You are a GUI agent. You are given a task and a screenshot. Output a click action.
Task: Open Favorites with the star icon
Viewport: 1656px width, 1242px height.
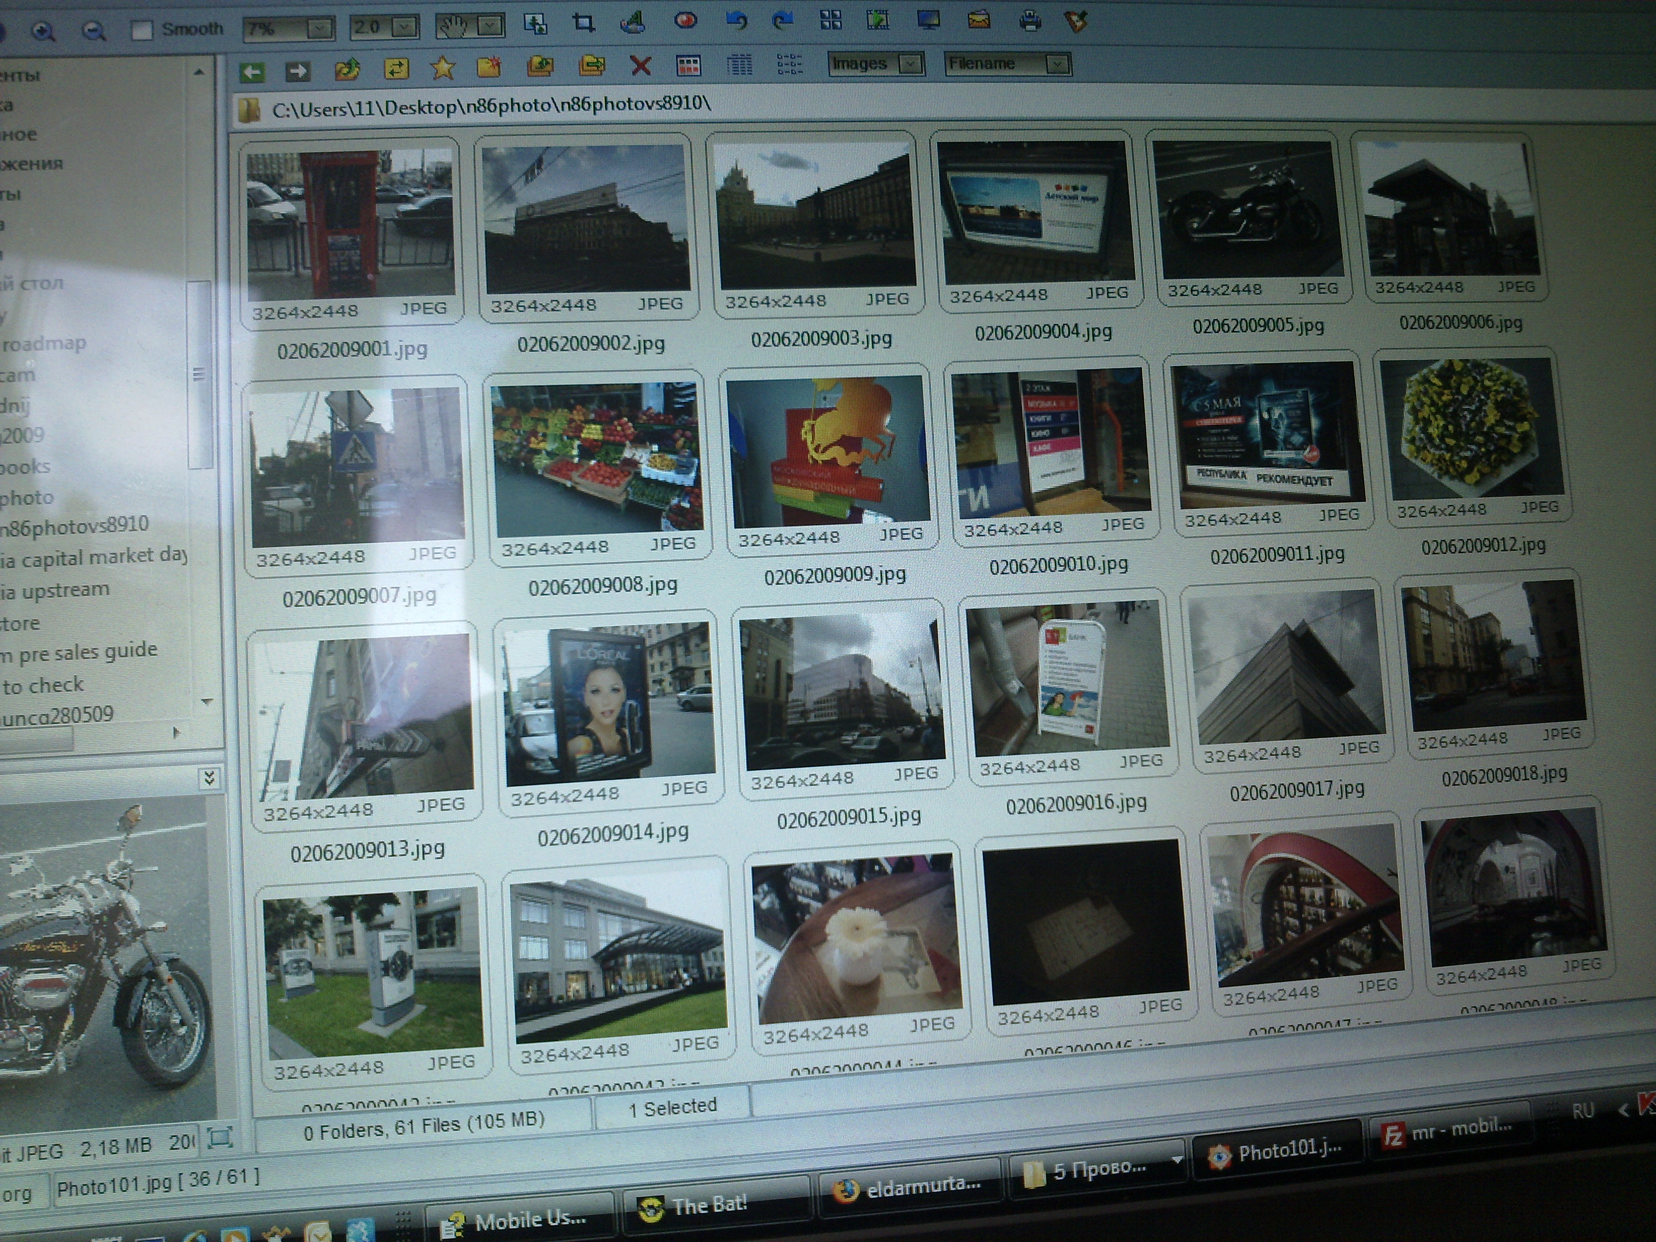point(442,68)
